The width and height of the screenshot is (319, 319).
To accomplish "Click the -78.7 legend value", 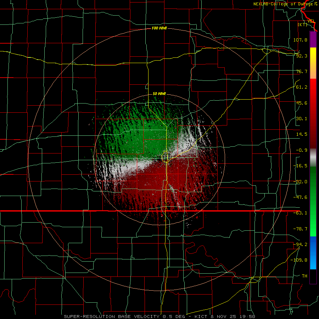I will coord(300,229).
